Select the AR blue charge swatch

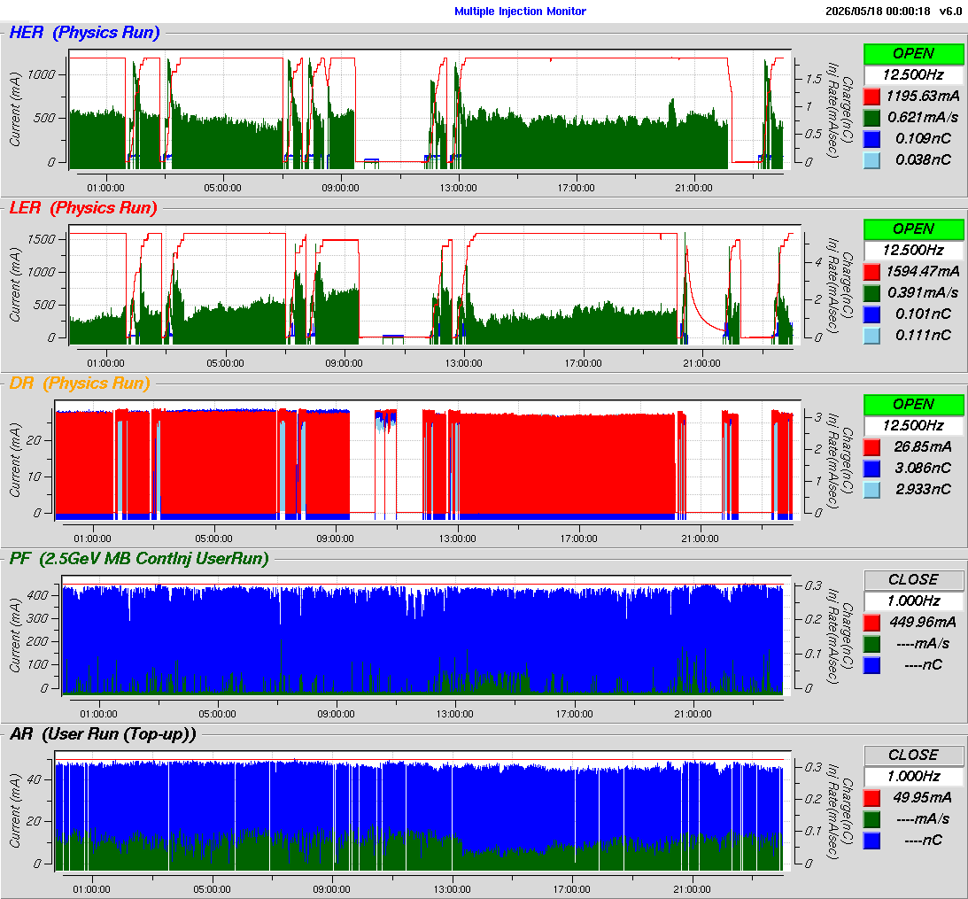pyautogui.click(x=871, y=841)
